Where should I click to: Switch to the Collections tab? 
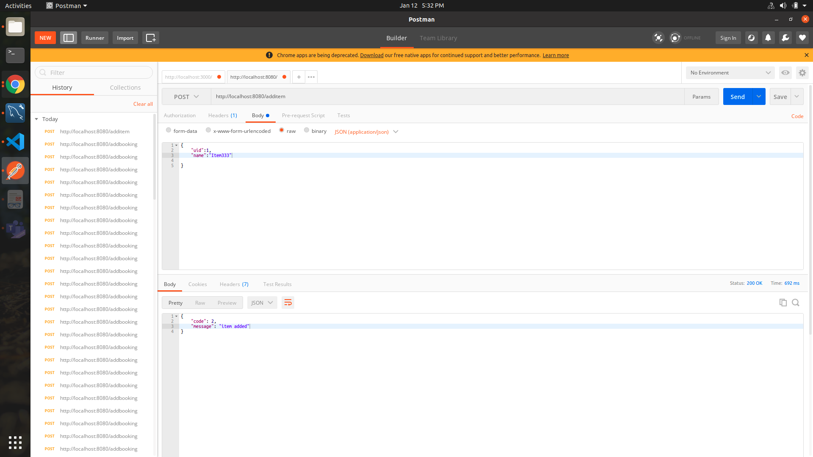[x=125, y=88]
